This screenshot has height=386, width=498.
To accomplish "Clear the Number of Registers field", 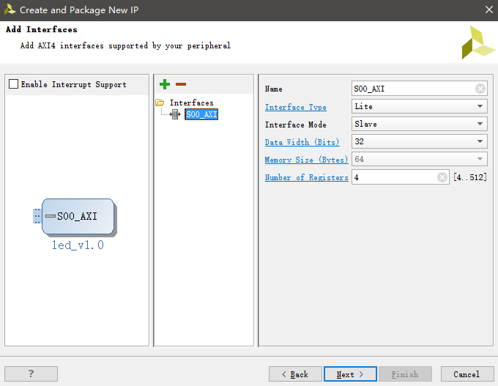I will (442, 177).
